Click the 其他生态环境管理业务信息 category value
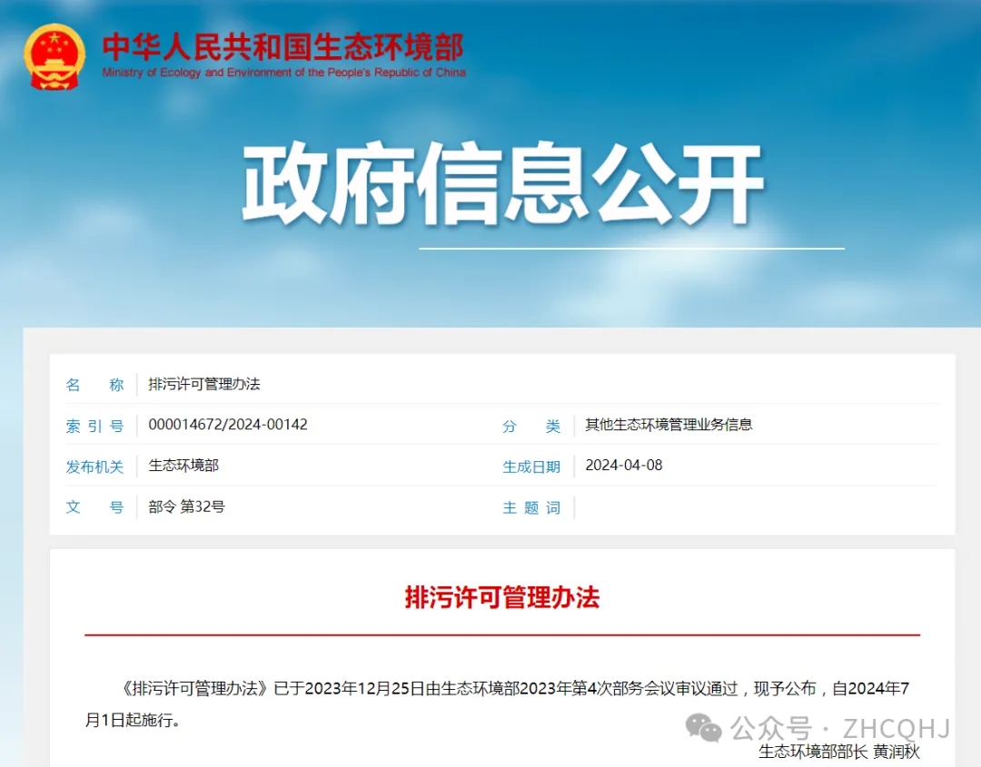 (669, 425)
